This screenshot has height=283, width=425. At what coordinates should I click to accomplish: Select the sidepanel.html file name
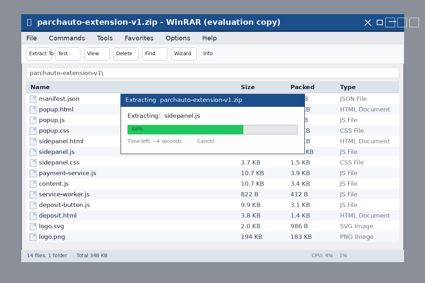[x=61, y=141]
